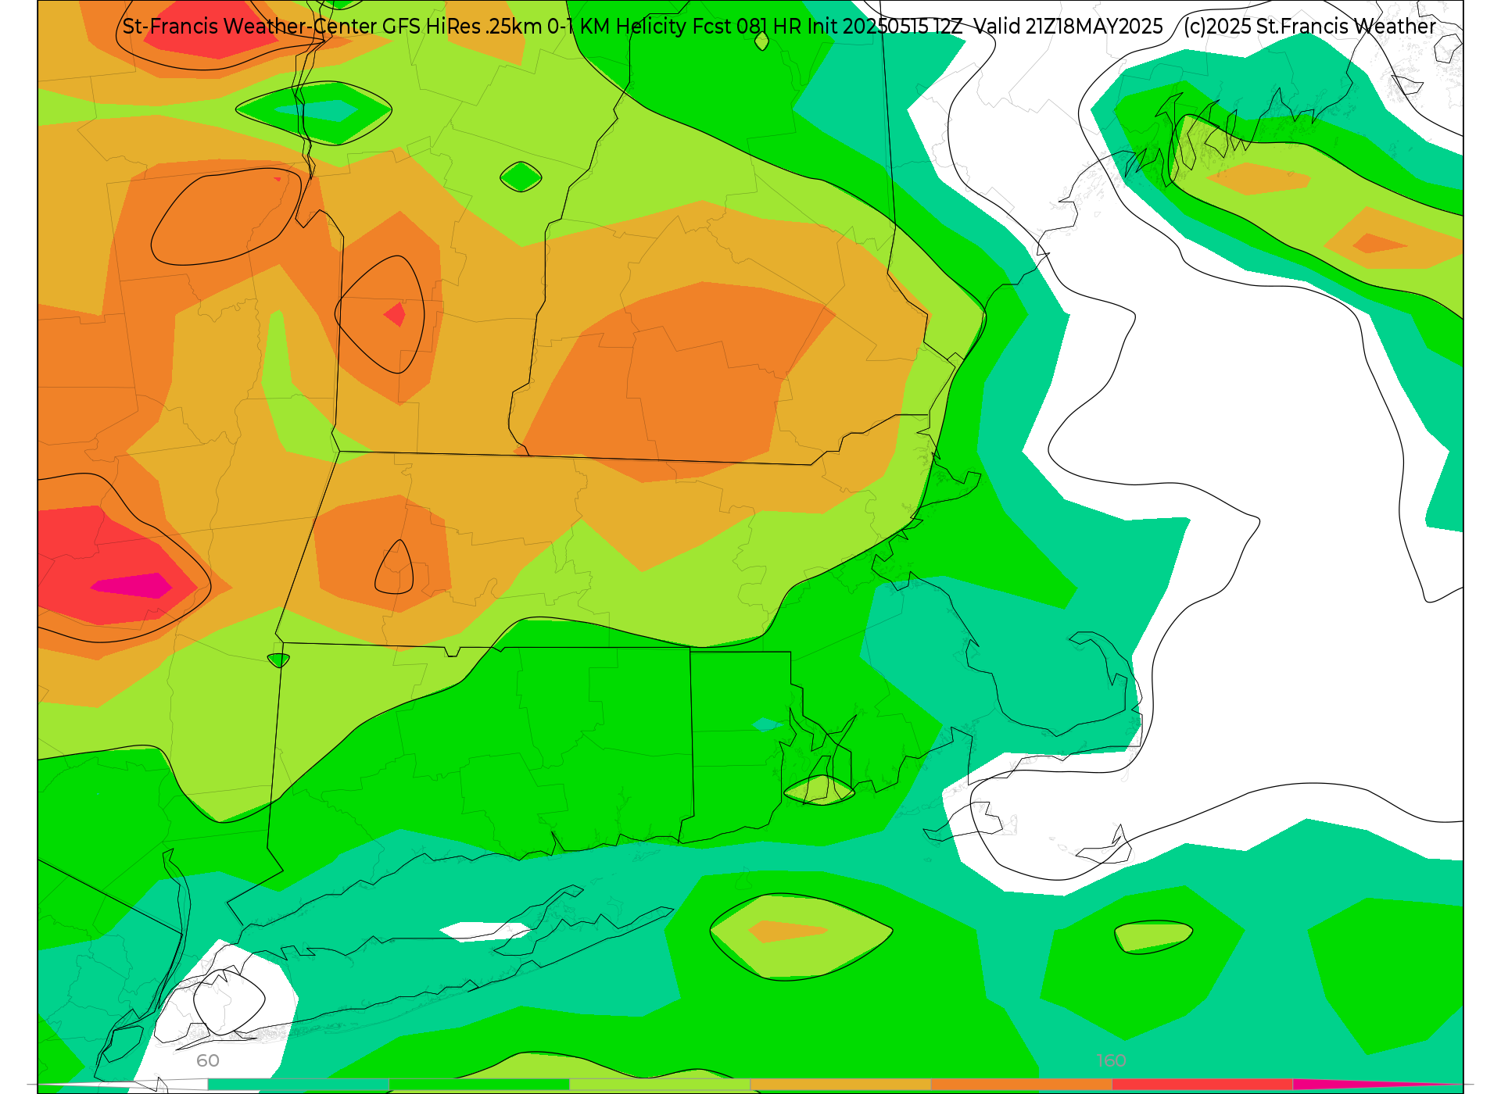Click the "(c)2025 St.Francis Weather" copyright text
Screen dimensions: 1501x1094
coord(1309,27)
